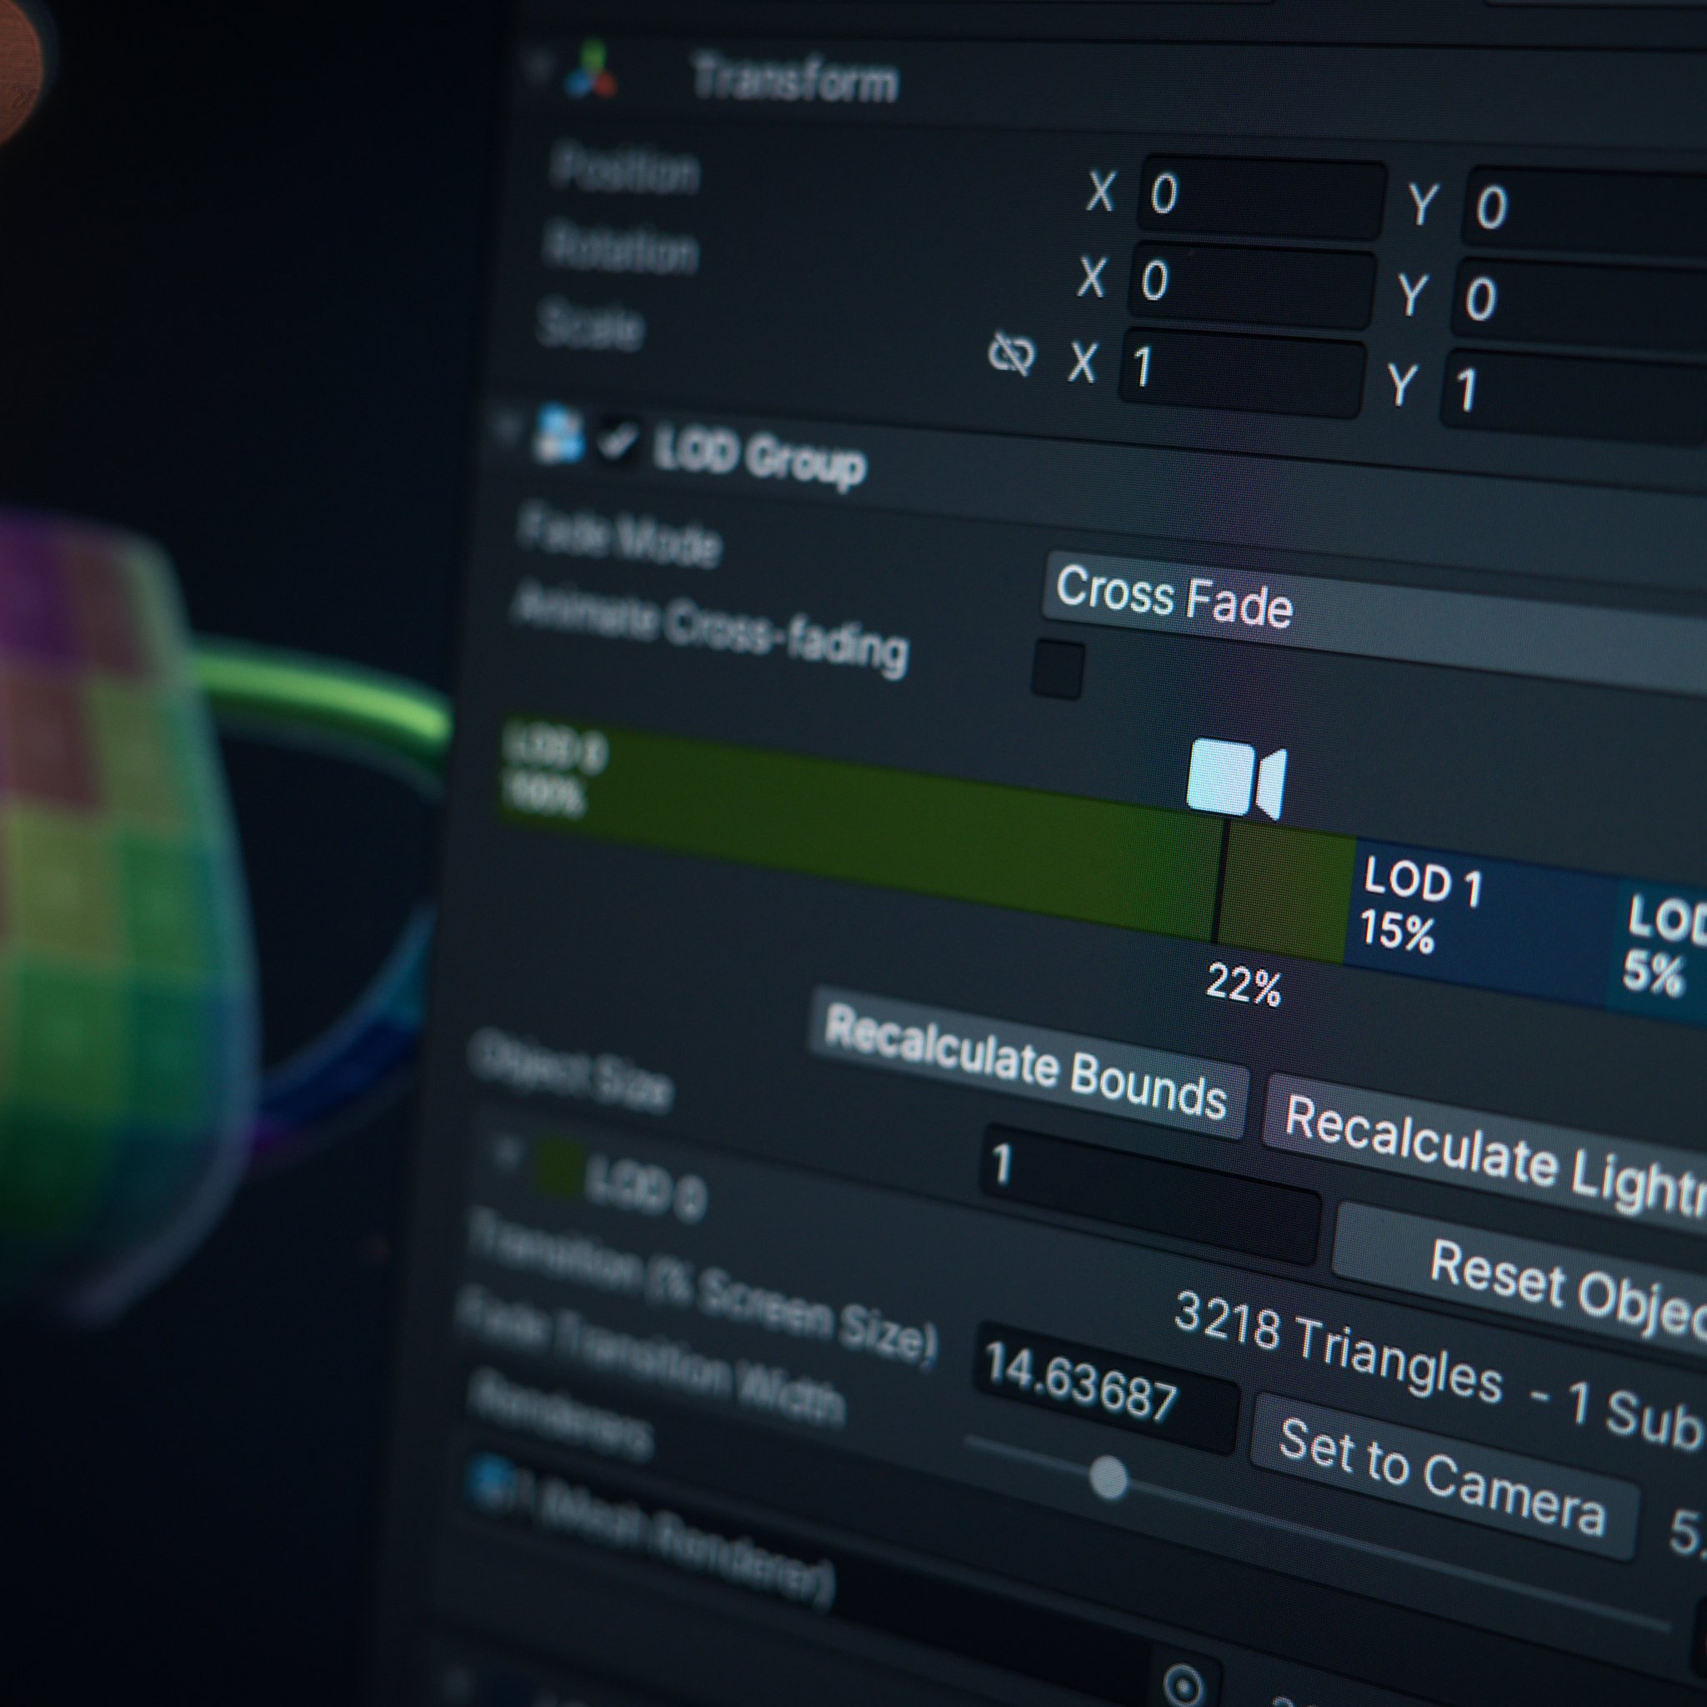Enable the Animate Cross-fading checkbox
The width and height of the screenshot is (1707, 1707).
[x=1058, y=668]
